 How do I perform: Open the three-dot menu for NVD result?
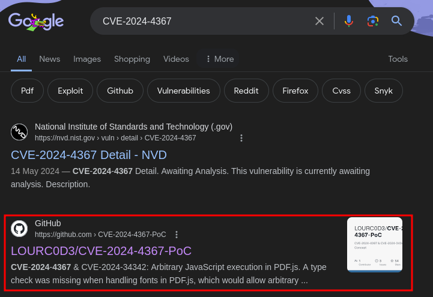(241, 138)
